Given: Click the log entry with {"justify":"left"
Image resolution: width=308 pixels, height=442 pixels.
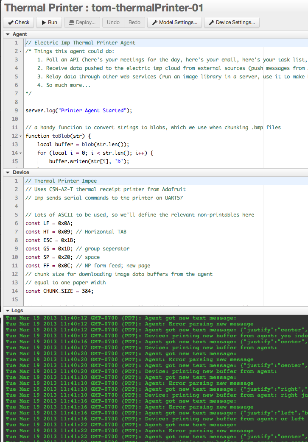Looking at the screenshot, I should coord(157,413).
